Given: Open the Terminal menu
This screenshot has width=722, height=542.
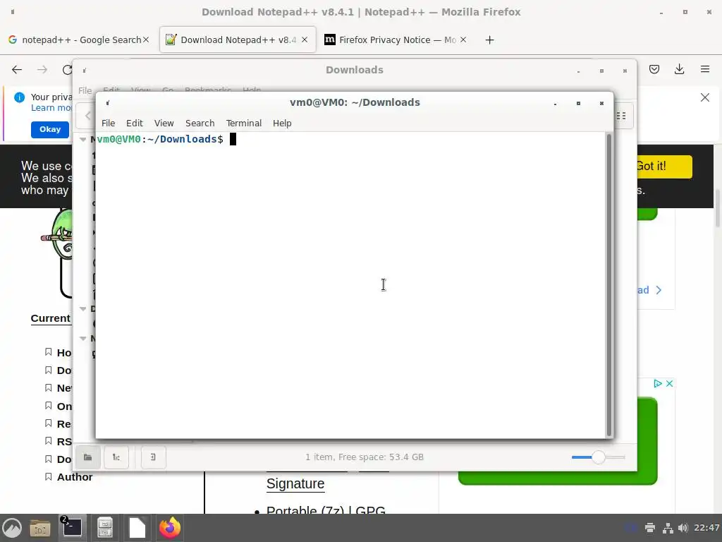Looking at the screenshot, I should pos(243,123).
